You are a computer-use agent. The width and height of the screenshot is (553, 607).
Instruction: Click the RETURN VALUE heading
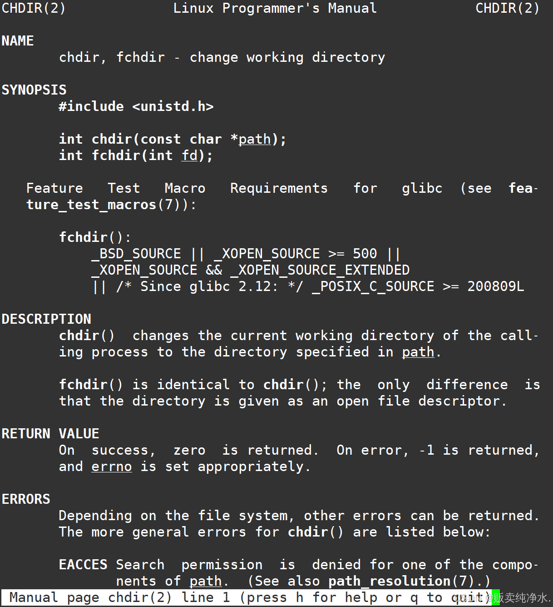click(x=50, y=434)
